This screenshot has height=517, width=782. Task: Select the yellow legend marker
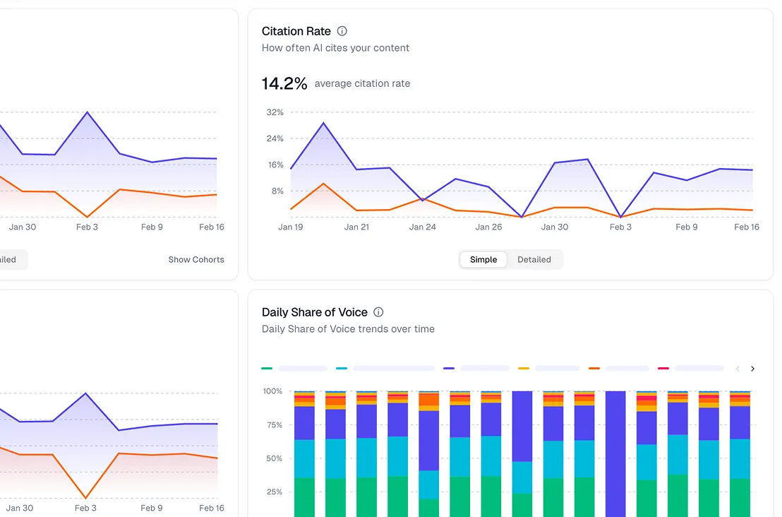click(x=524, y=368)
